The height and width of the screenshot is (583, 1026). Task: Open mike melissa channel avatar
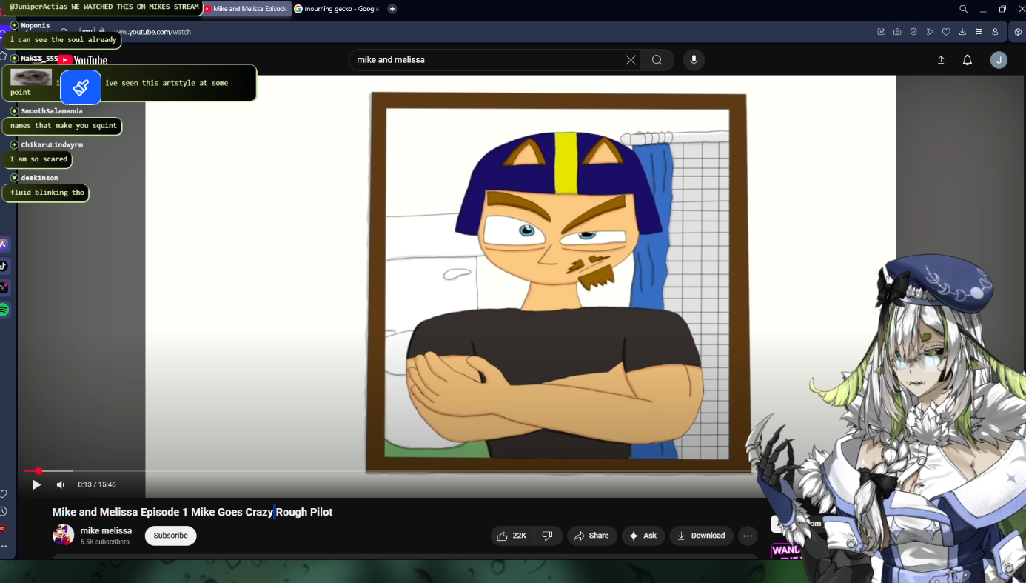click(x=63, y=535)
